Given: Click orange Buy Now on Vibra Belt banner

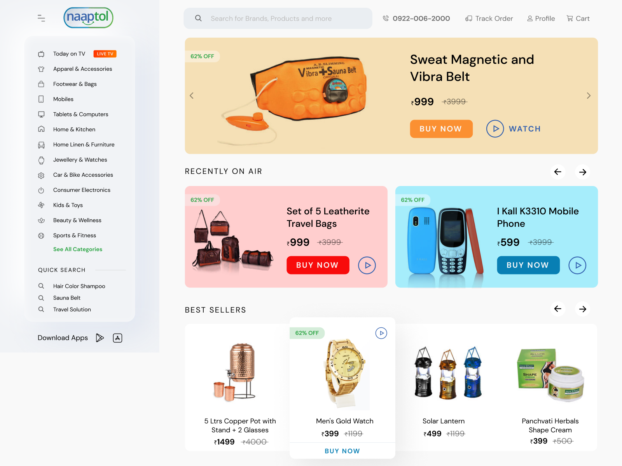Looking at the screenshot, I should pyautogui.click(x=441, y=129).
